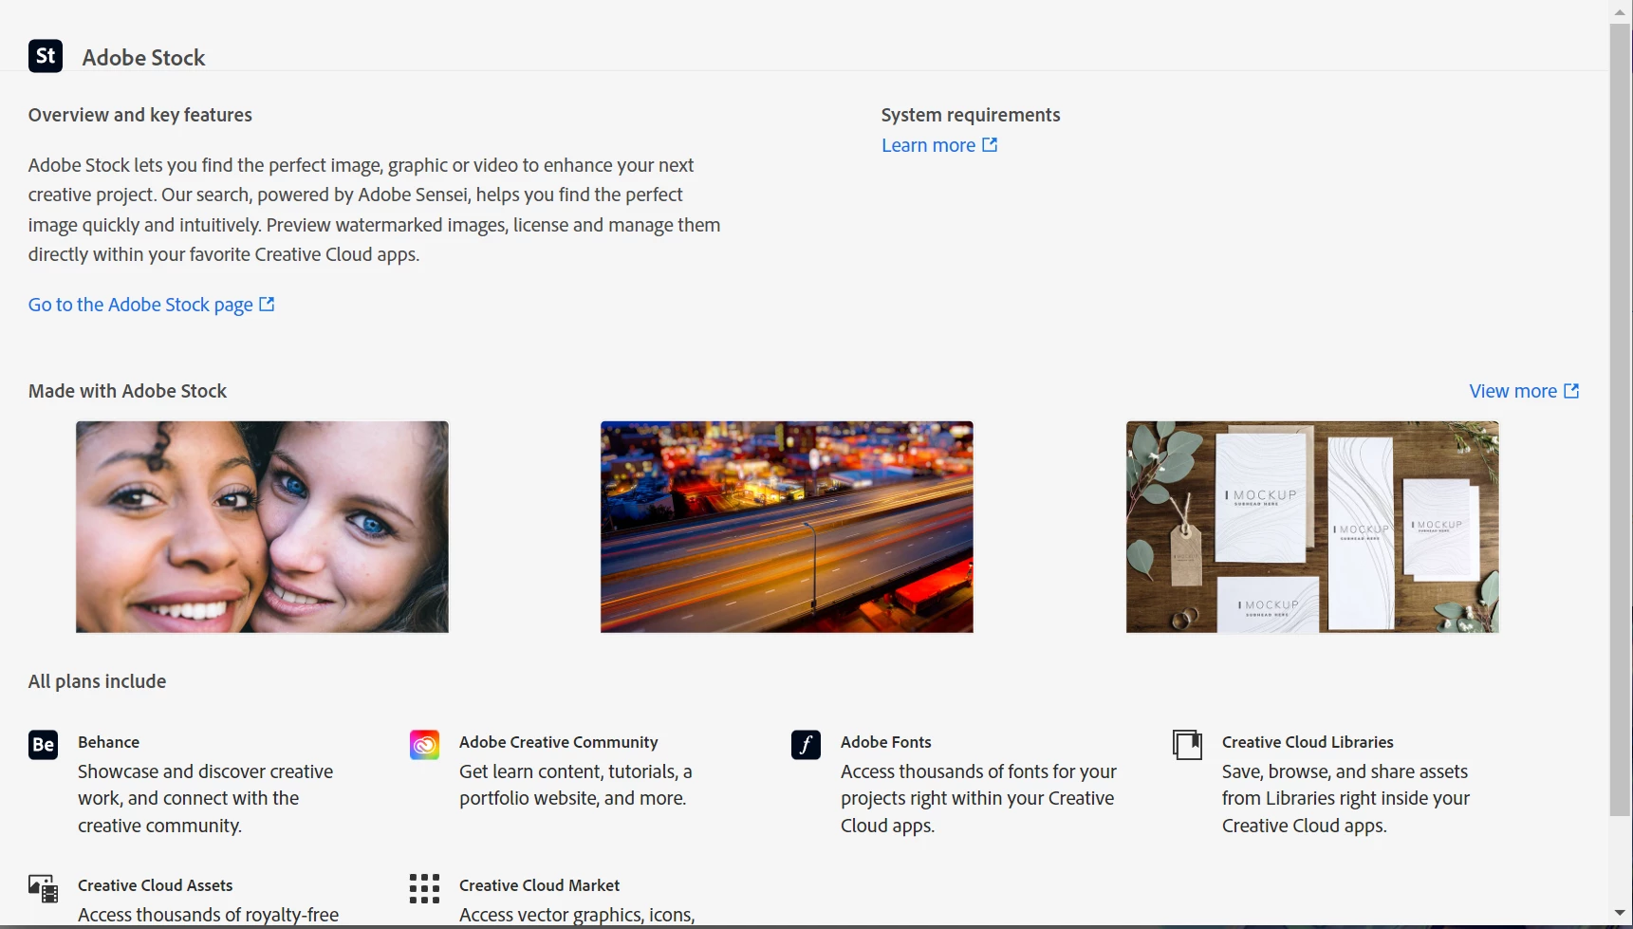Open the stationery mockup thumbnail
Image resolution: width=1633 pixels, height=929 pixels.
coord(1312,527)
